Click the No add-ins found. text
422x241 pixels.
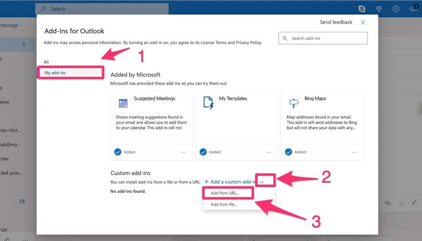pyautogui.click(x=128, y=191)
